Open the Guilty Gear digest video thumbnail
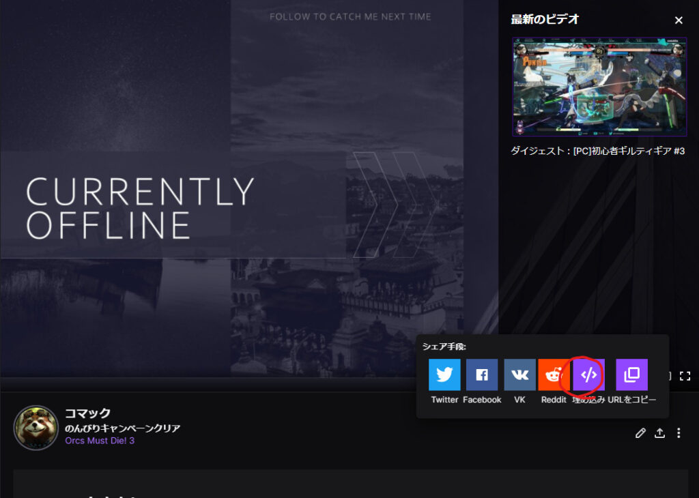Screen dimensions: 699x498 599,87
